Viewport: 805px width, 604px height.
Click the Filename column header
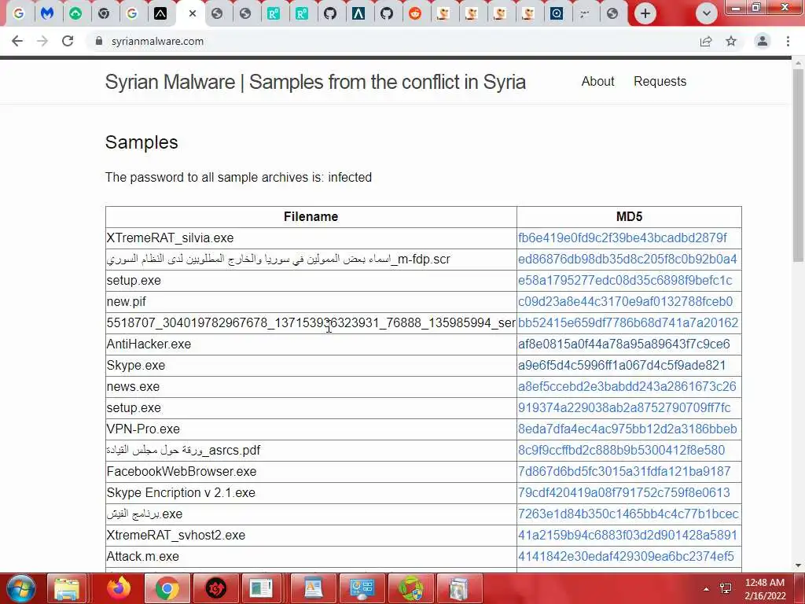tap(311, 217)
